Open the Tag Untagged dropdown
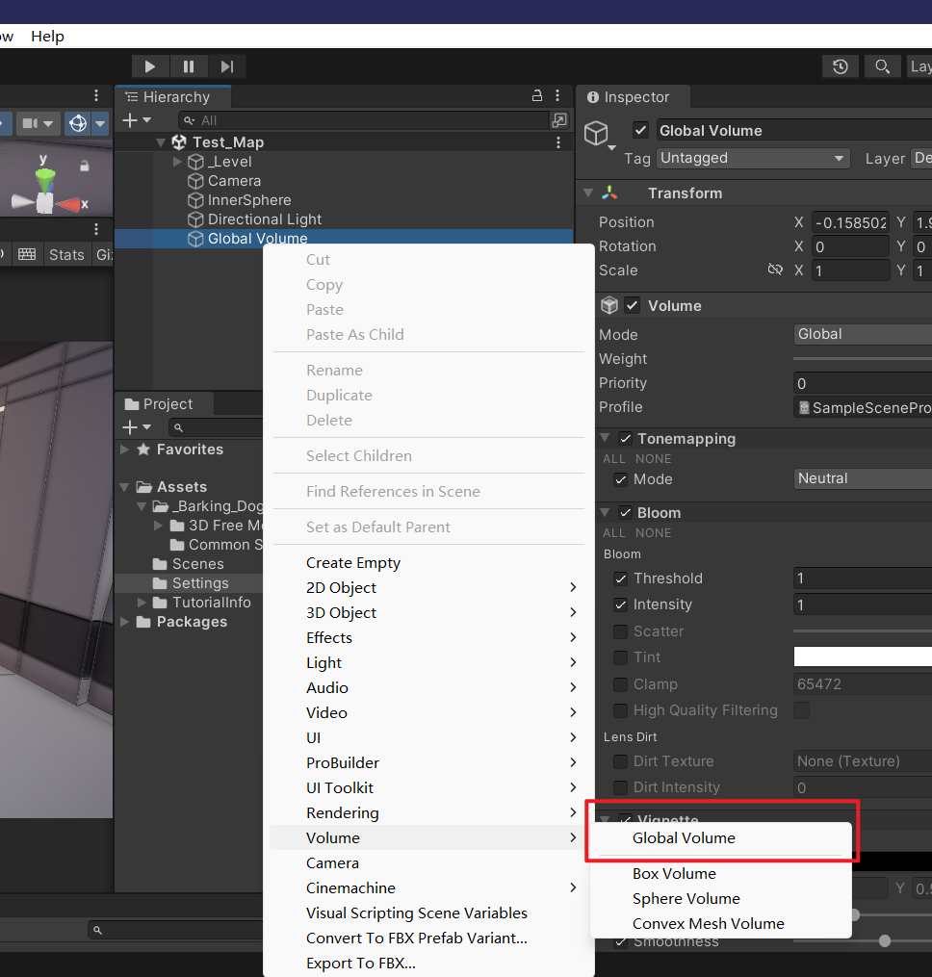 pyautogui.click(x=753, y=158)
